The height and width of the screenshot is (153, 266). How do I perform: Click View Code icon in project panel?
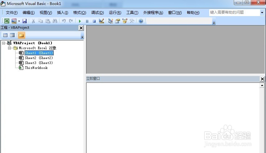tap(5, 35)
